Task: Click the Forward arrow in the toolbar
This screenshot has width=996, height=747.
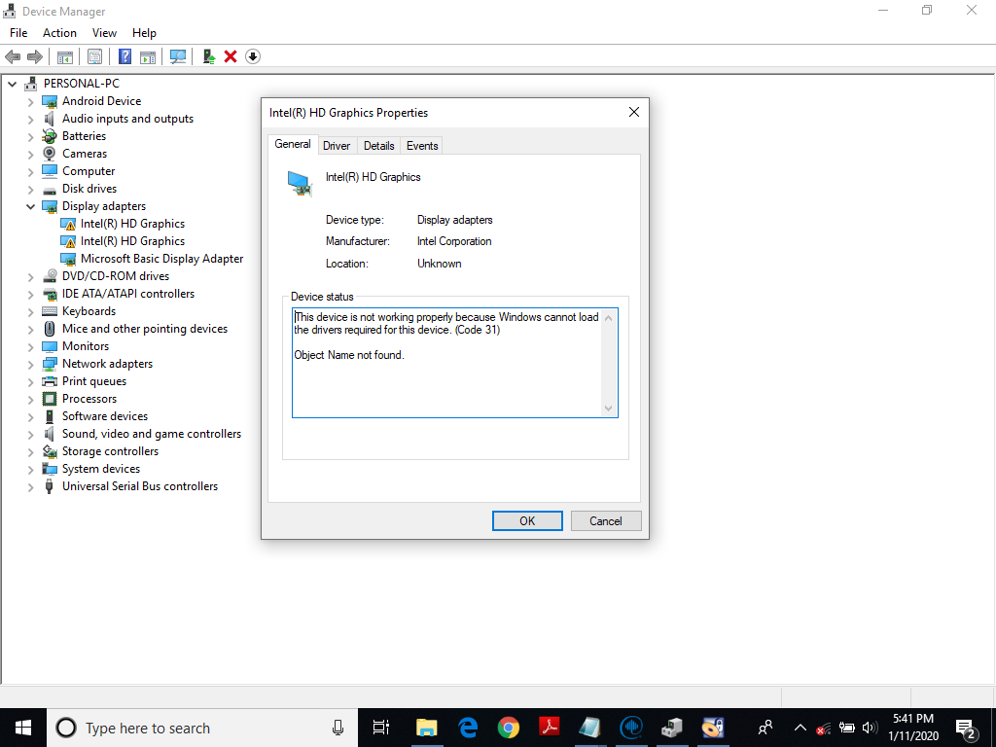Action: coord(34,56)
